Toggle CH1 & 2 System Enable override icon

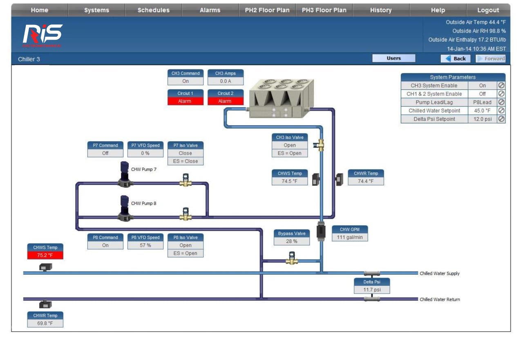pos(501,94)
